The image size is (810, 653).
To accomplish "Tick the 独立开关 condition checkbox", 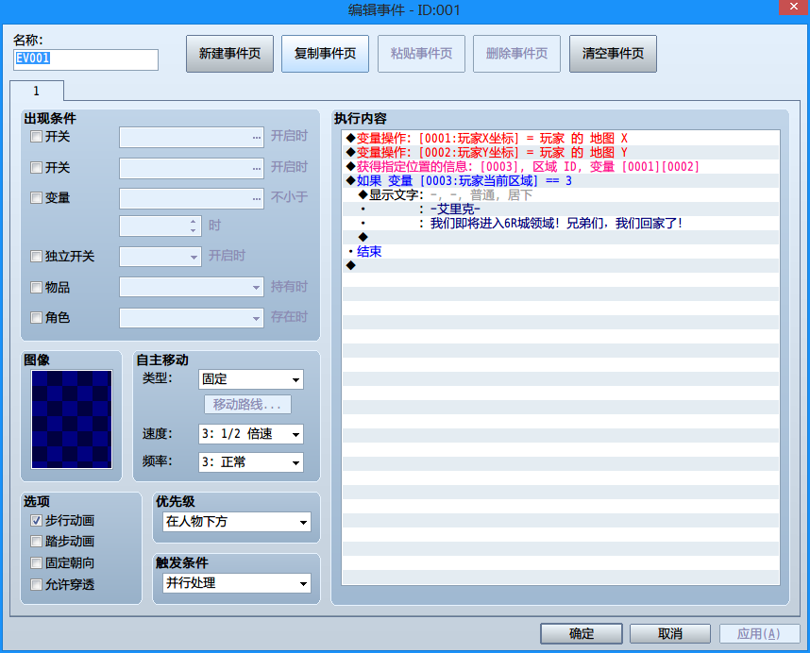I will coord(36,256).
